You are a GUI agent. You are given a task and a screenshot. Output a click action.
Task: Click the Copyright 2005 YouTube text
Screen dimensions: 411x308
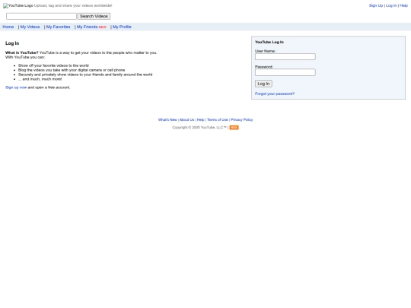[199, 128]
